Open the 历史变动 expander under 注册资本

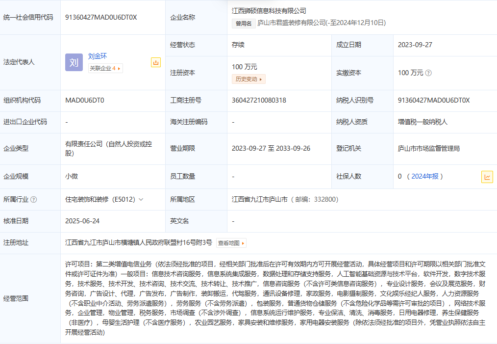click(248, 79)
